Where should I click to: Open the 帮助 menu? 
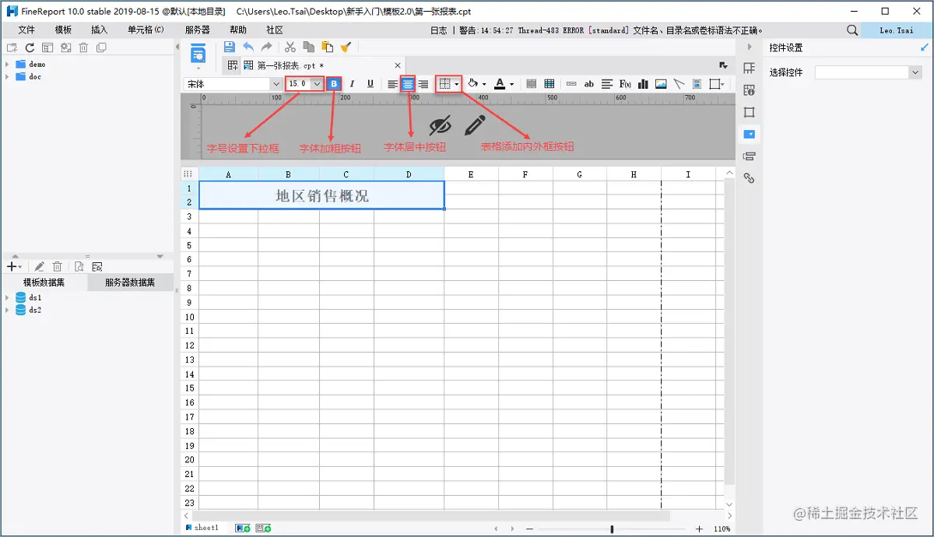[238, 30]
